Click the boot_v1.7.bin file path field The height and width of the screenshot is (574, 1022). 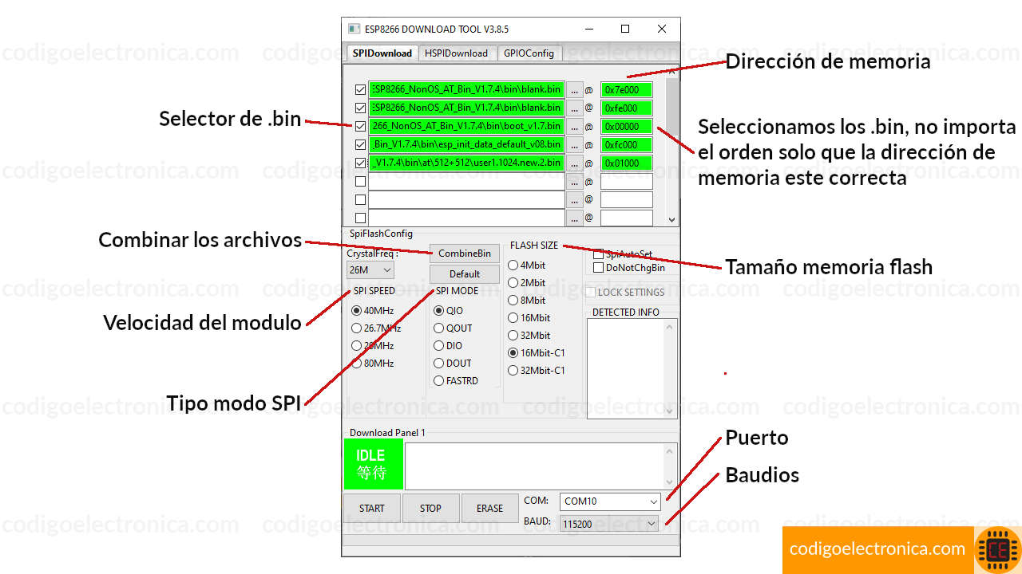(x=466, y=126)
